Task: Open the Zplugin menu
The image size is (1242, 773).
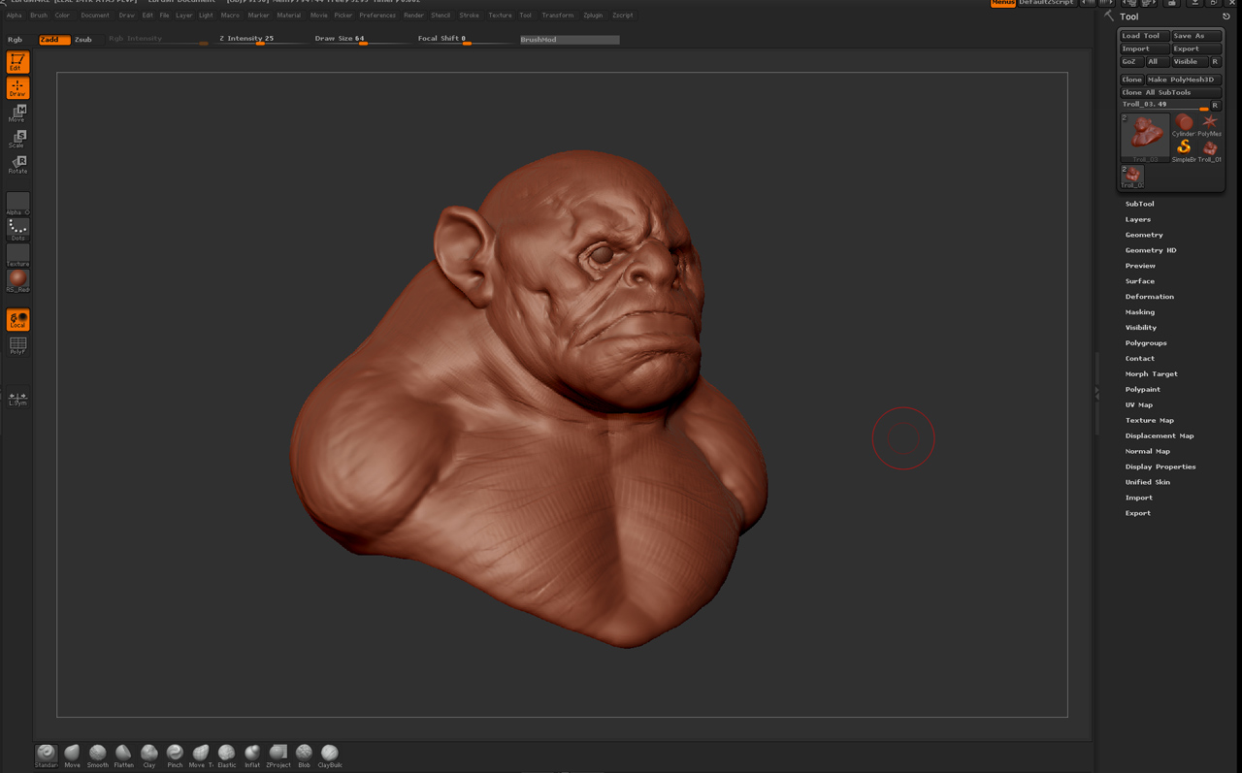Action: pyautogui.click(x=593, y=16)
